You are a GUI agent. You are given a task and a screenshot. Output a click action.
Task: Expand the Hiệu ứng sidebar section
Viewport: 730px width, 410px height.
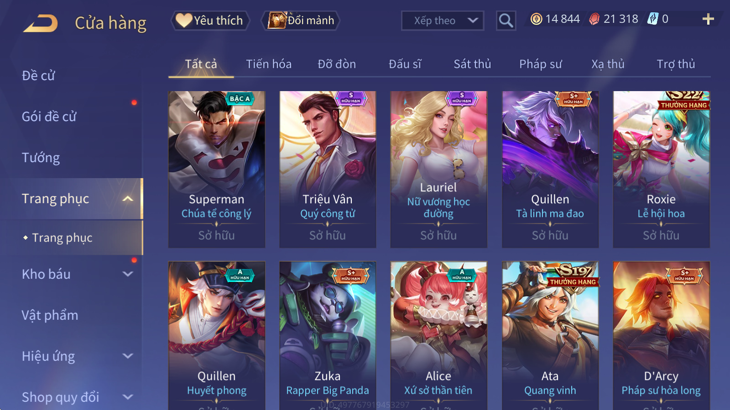pyautogui.click(x=128, y=356)
